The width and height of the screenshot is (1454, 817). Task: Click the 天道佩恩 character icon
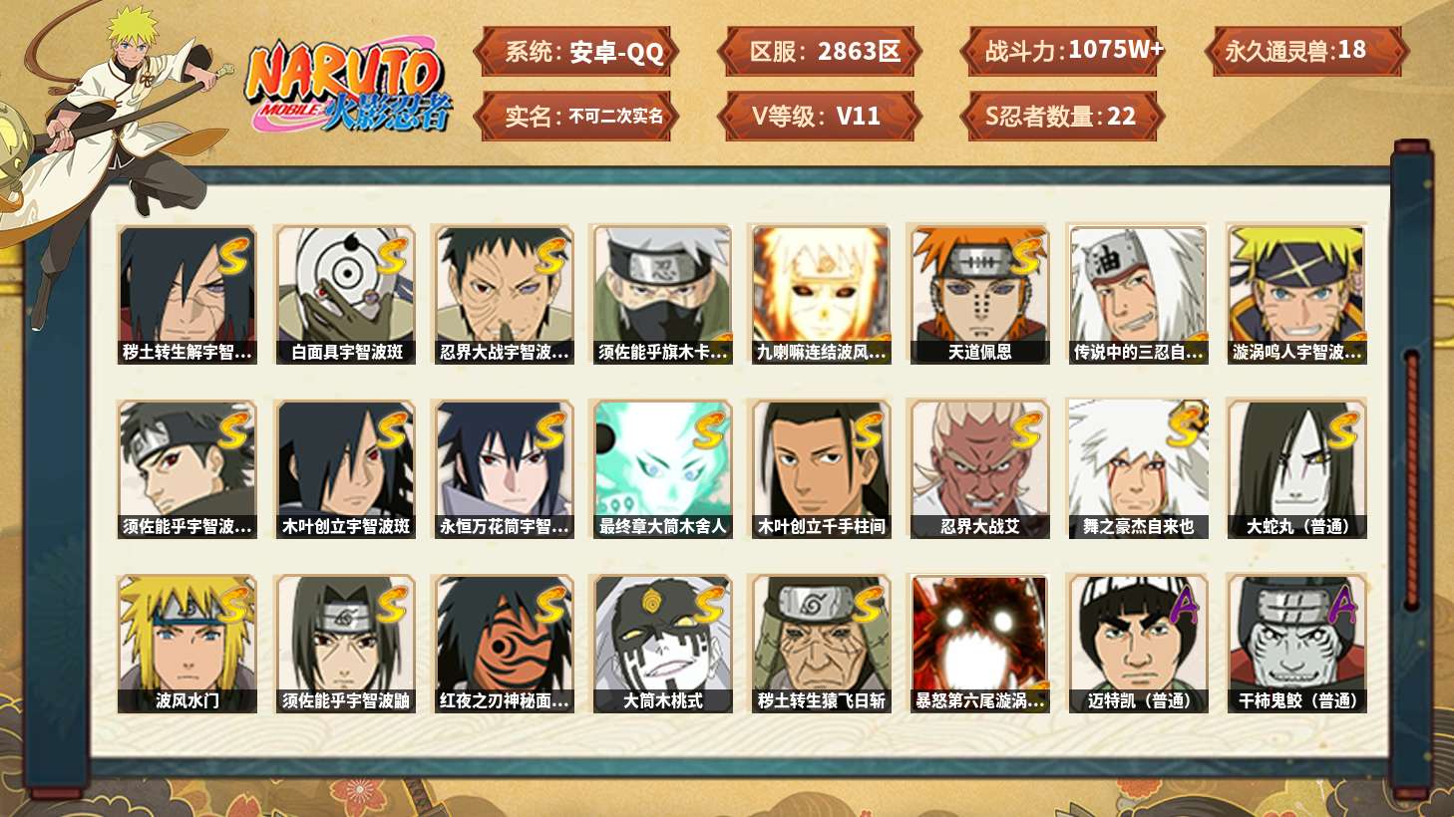click(979, 294)
